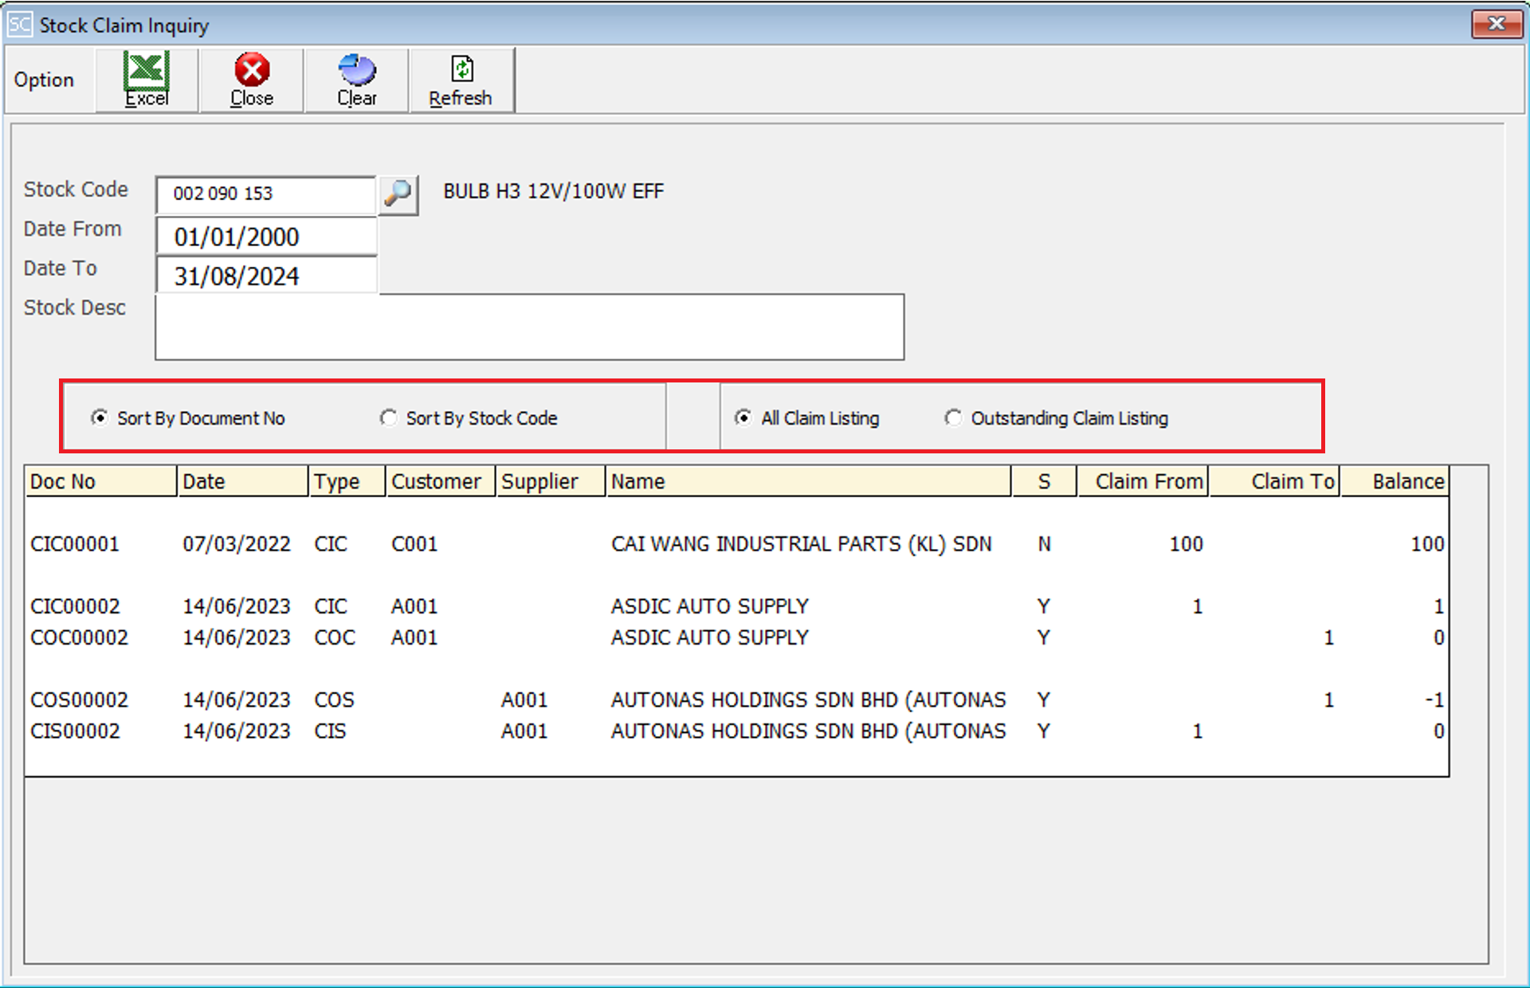
Task: Click ASDIC AUTO SUPPLY in COC00002 row
Action: 710,637
